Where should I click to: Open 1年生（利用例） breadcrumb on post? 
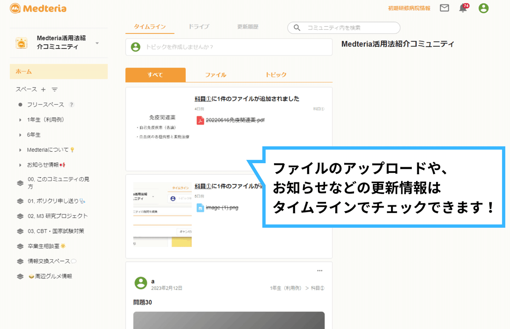click(x=287, y=288)
